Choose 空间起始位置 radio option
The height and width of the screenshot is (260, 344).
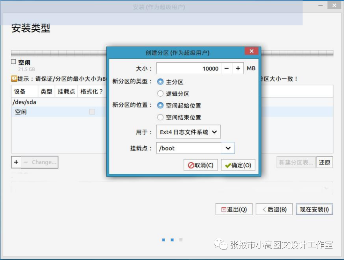pos(160,106)
